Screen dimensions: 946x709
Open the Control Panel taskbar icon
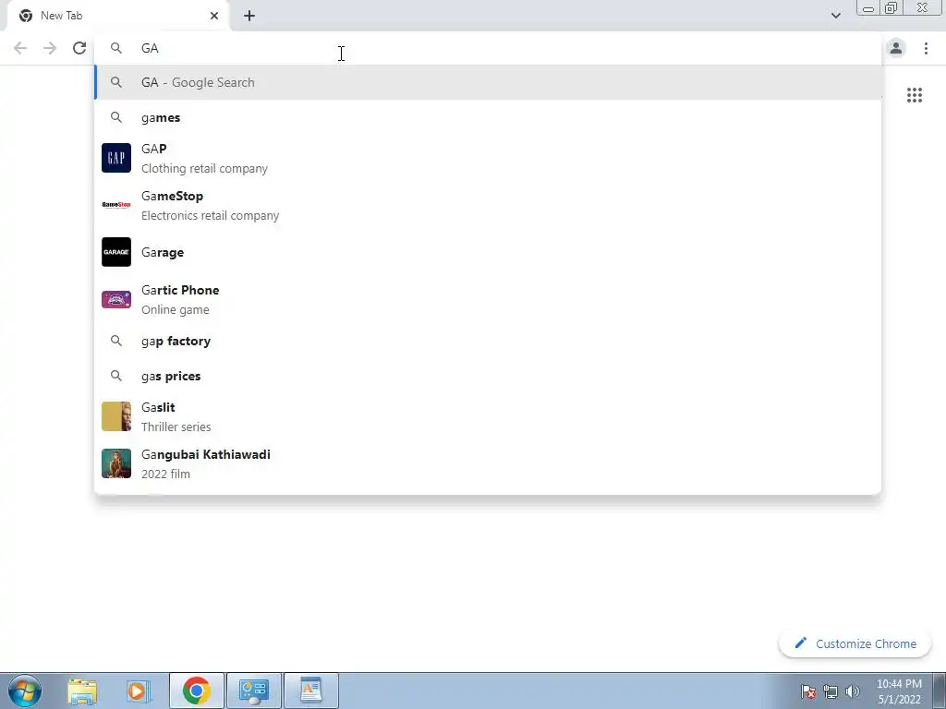253,691
